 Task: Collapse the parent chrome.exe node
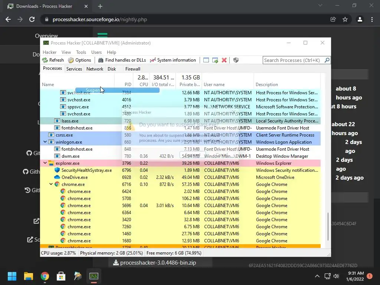coord(51,184)
